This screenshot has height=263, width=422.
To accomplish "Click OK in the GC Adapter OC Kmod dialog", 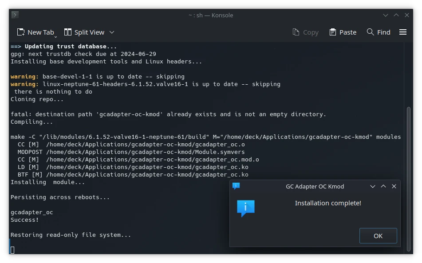I will coord(378,236).
